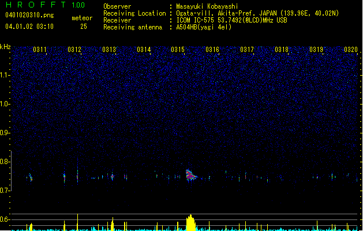Click the A504HB(yagi 4el) antenna text
Image resolution: width=363 pixels, height=231 pixels.
pyautogui.click(x=204, y=27)
